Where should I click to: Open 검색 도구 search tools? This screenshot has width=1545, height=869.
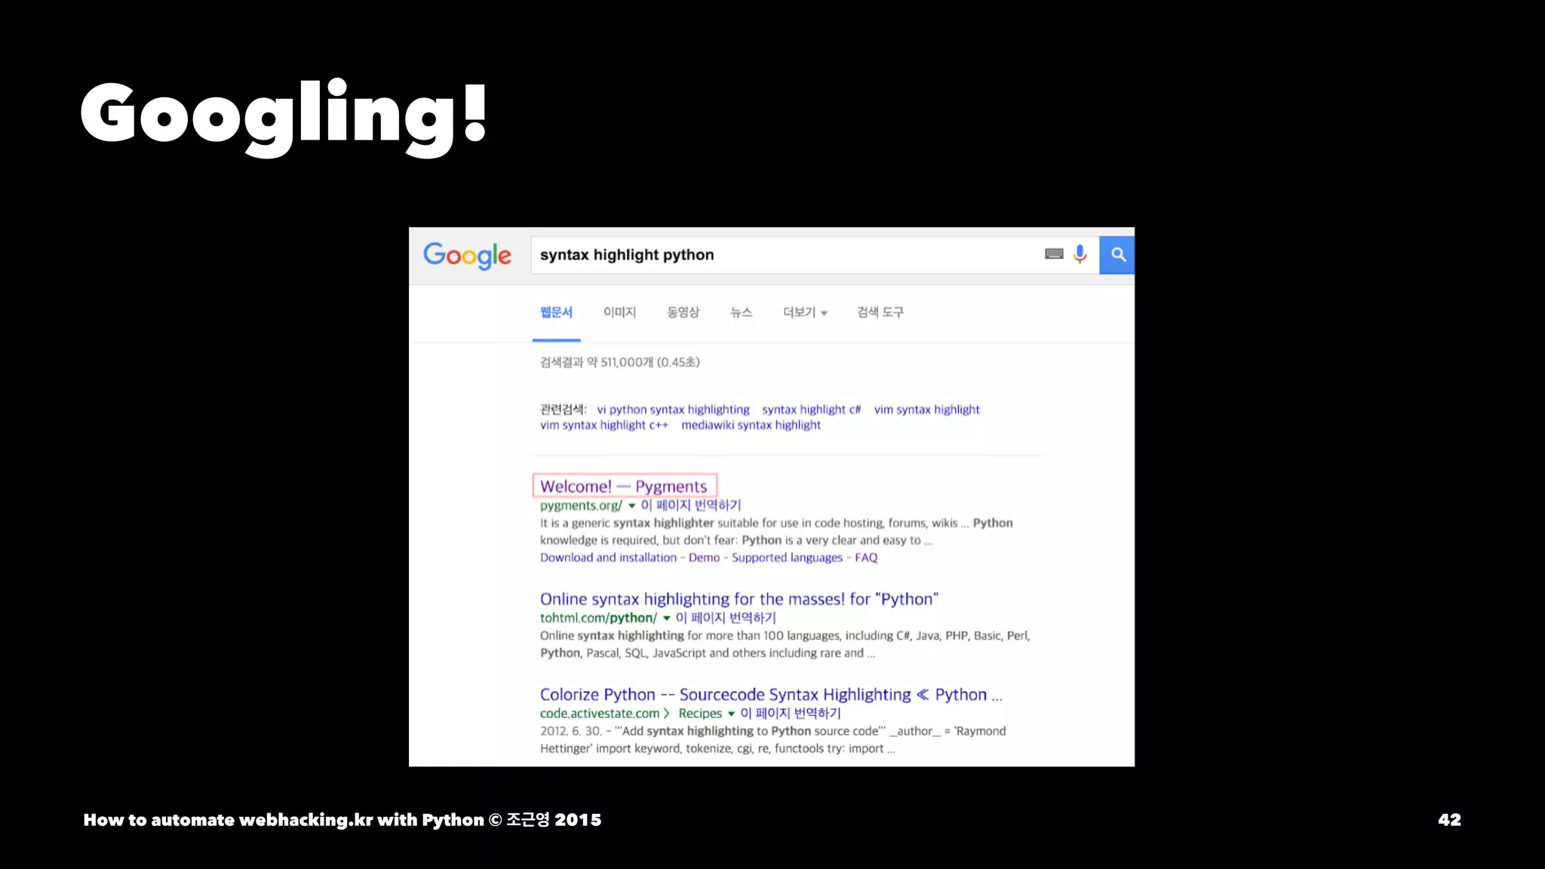[880, 312]
